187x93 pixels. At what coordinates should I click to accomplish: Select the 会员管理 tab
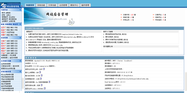point(63,5)
